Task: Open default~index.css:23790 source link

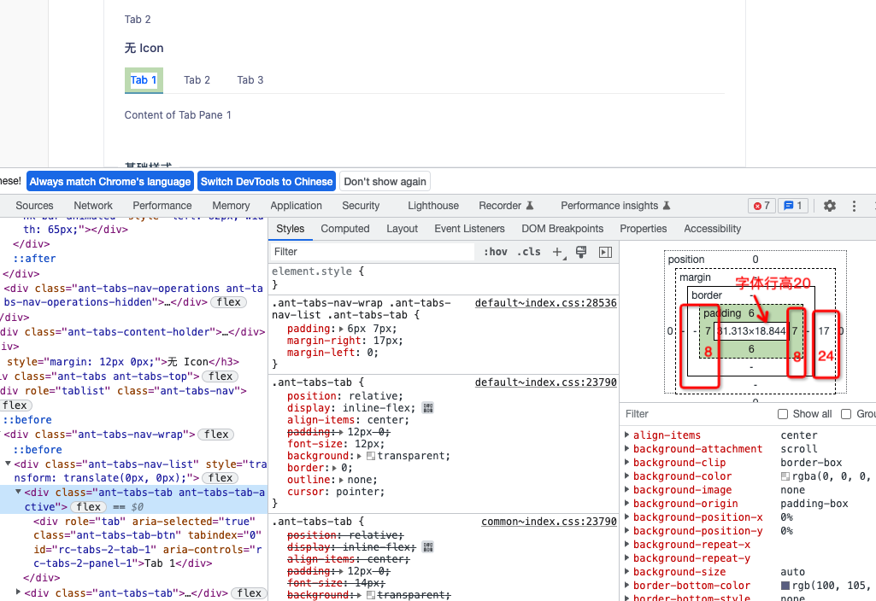Action: (546, 382)
